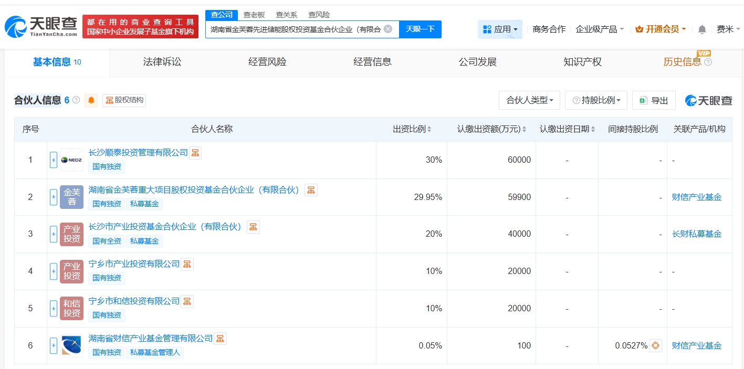Select the 基本信息 tab
744x369 pixels.
coord(57,62)
